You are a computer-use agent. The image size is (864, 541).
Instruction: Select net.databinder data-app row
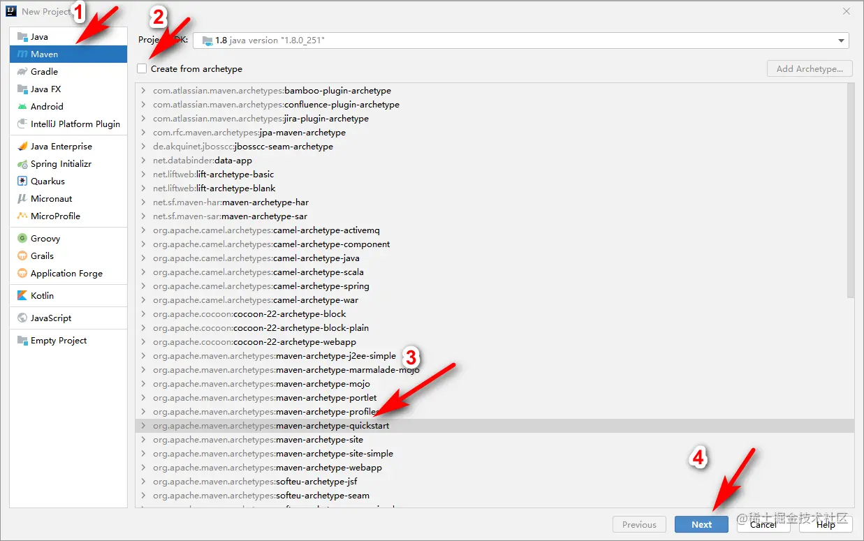coord(490,161)
